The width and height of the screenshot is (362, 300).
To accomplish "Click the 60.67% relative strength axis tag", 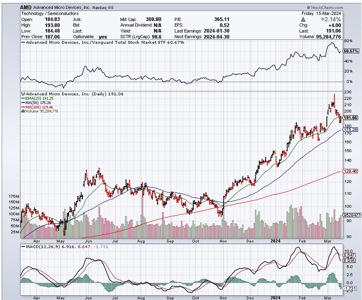I will tap(351, 51).
